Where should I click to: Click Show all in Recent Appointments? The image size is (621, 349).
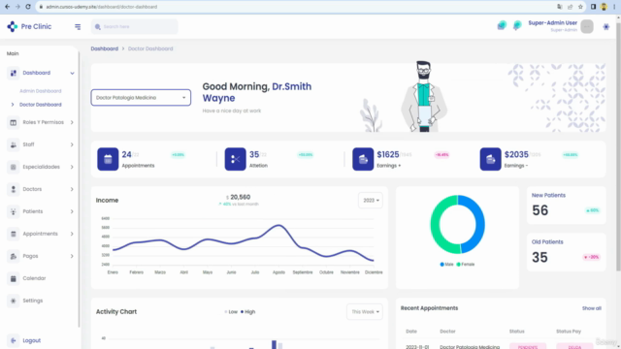[x=591, y=308]
